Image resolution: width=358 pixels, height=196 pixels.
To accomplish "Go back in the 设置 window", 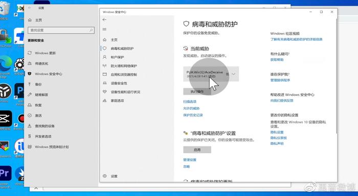I will click(x=30, y=8).
